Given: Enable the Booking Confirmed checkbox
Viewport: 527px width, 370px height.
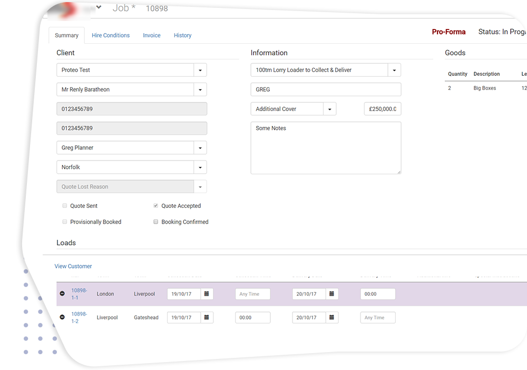Looking at the screenshot, I should [x=155, y=222].
